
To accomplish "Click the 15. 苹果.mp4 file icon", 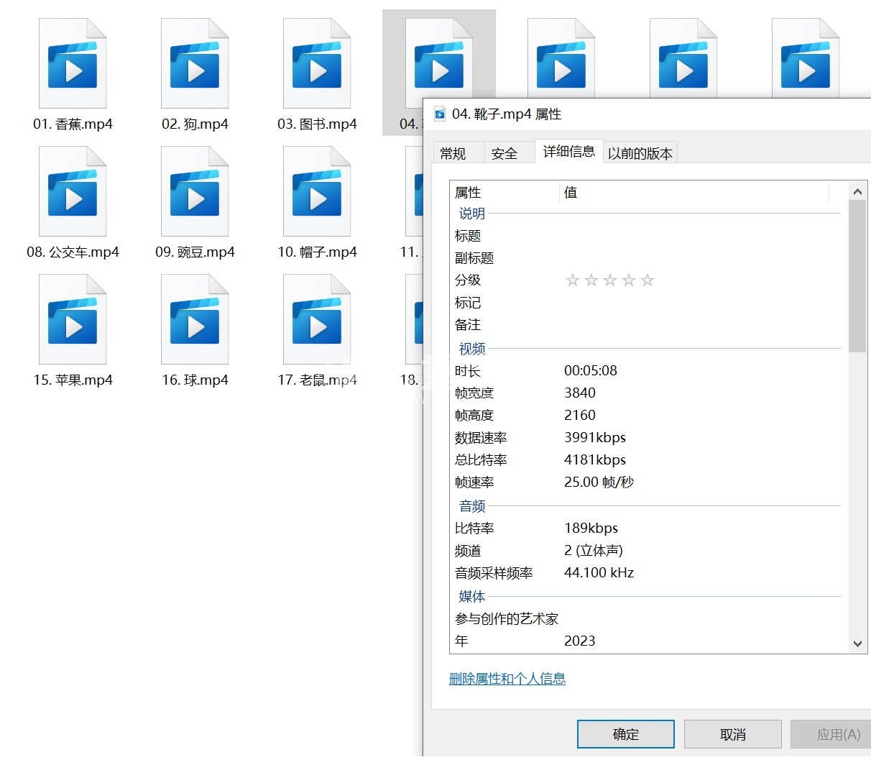I will point(73,321).
